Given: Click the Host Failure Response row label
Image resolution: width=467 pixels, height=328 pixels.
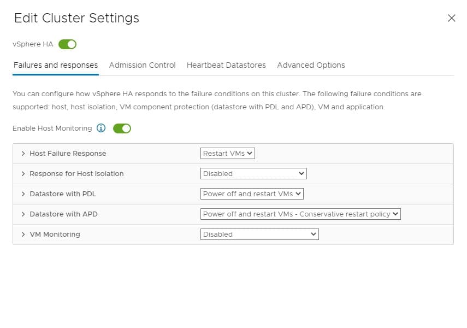Looking at the screenshot, I should click(68, 154).
